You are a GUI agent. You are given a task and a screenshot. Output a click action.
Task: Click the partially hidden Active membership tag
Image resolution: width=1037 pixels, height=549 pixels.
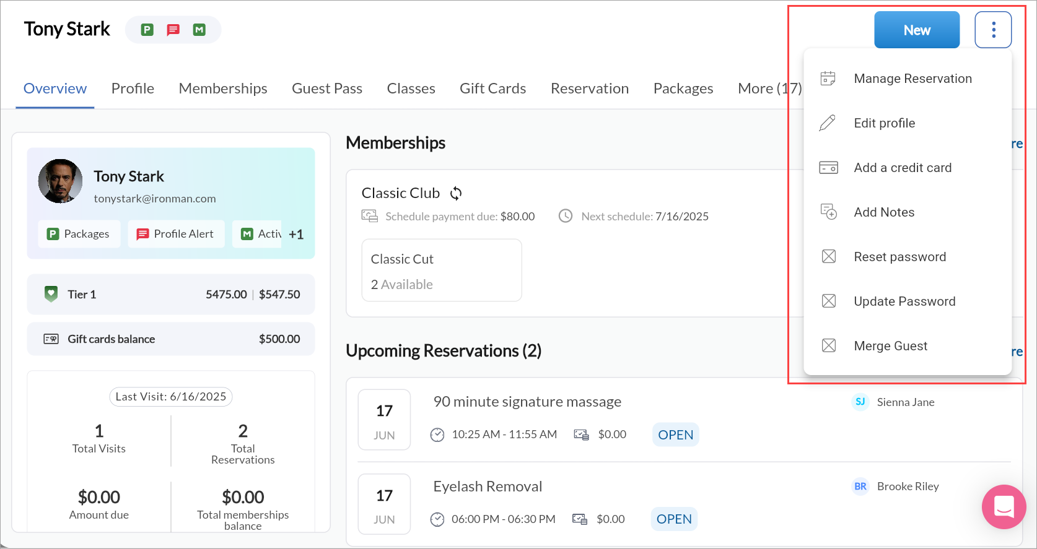(257, 234)
